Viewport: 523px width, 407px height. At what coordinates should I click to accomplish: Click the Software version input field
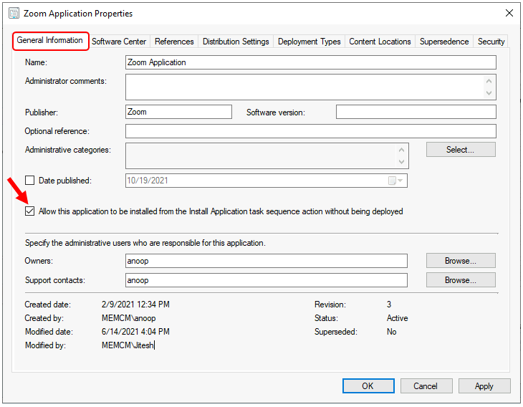[416, 112]
